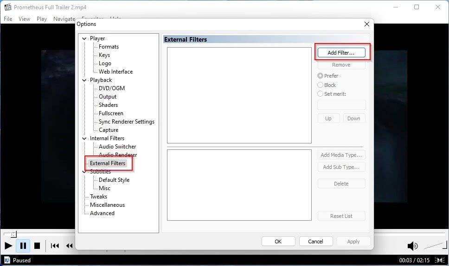The image size is (449, 266).
Task: Select Default Style under Subtitles
Action: pyautogui.click(x=114, y=179)
